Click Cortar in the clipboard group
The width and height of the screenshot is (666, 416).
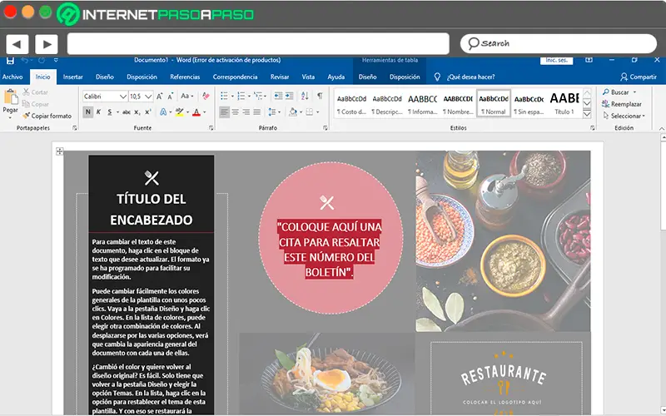[x=35, y=92]
